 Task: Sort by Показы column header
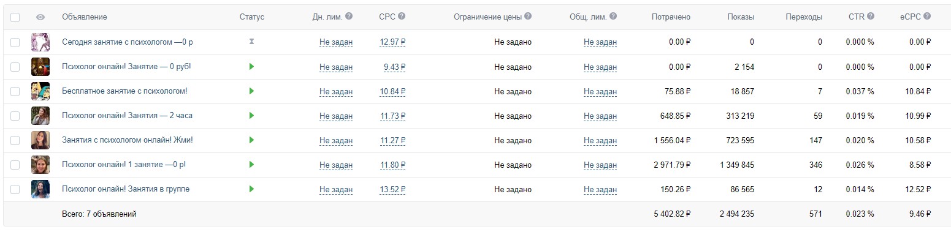click(740, 17)
